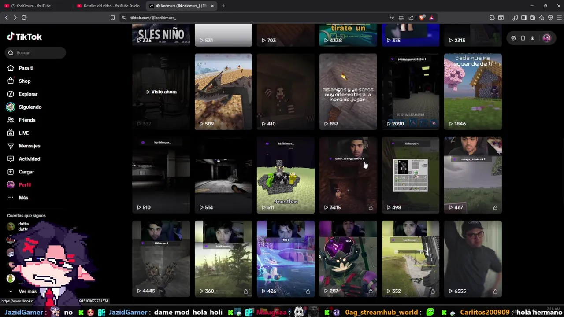Mute tab via speaker icon on TikTok tab

(x=157, y=6)
